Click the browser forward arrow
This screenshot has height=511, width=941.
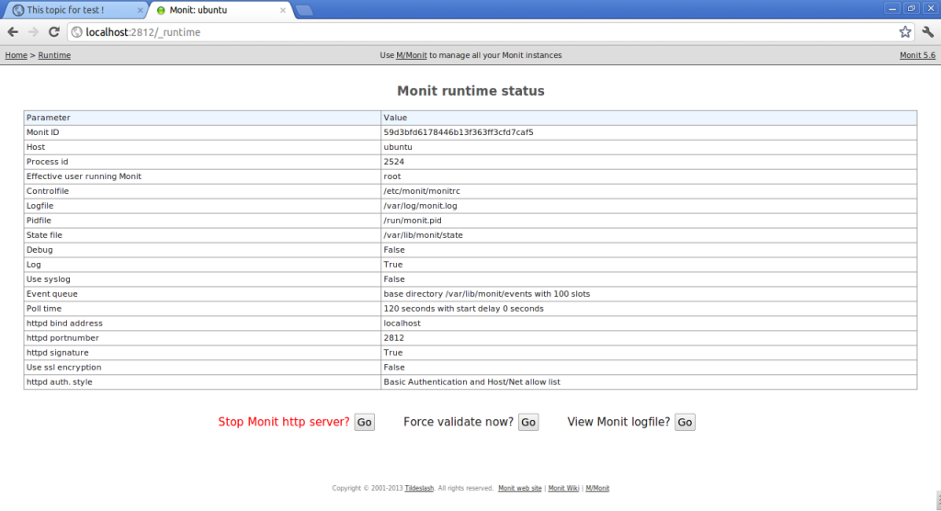(33, 32)
